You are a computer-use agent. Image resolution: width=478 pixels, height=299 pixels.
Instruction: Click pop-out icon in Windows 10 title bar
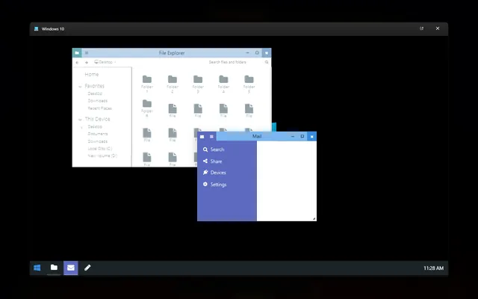click(x=421, y=28)
